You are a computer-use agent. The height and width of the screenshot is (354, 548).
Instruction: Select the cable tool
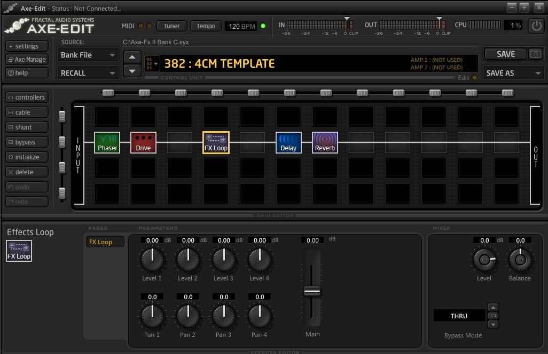27,112
